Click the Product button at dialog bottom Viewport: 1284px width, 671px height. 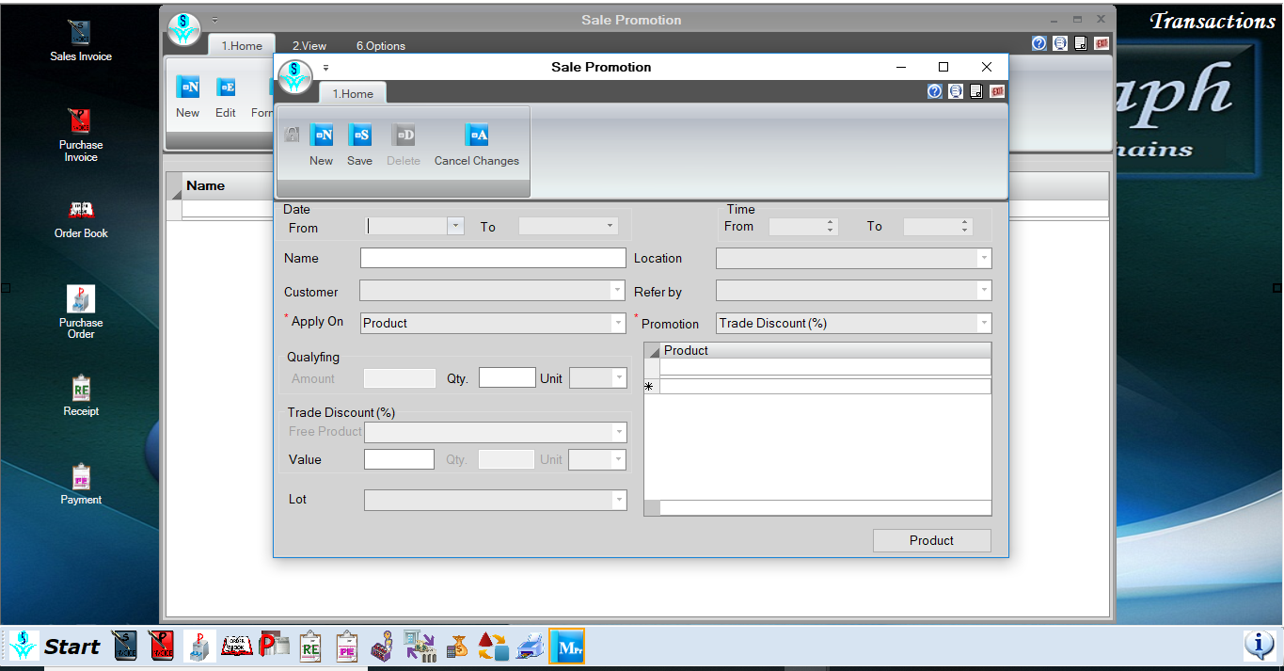pyautogui.click(x=932, y=540)
